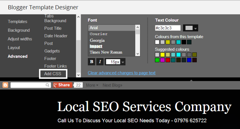This screenshot has height=129, width=240.
Task: Click the Next Blog» link
Action: pyautogui.click(x=112, y=85)
